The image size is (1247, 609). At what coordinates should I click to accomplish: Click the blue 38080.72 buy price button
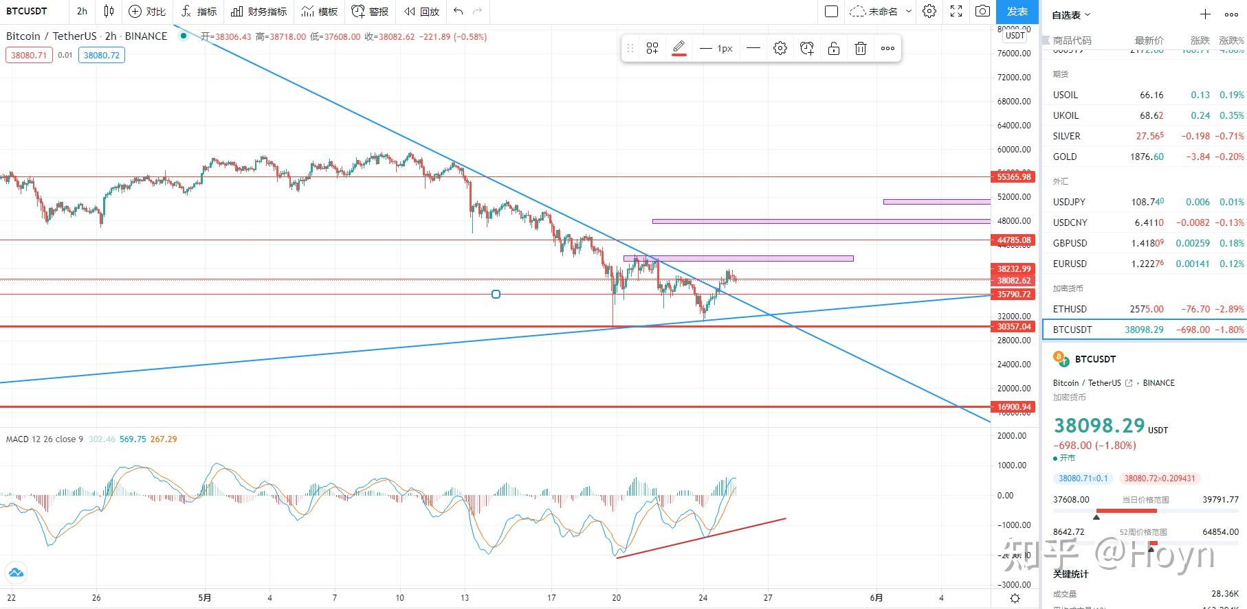point(101,55)
